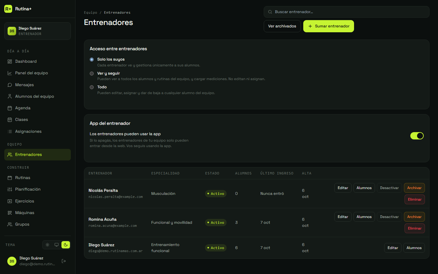
Task: Delete Romina Acuña
Action: [415, 228]
